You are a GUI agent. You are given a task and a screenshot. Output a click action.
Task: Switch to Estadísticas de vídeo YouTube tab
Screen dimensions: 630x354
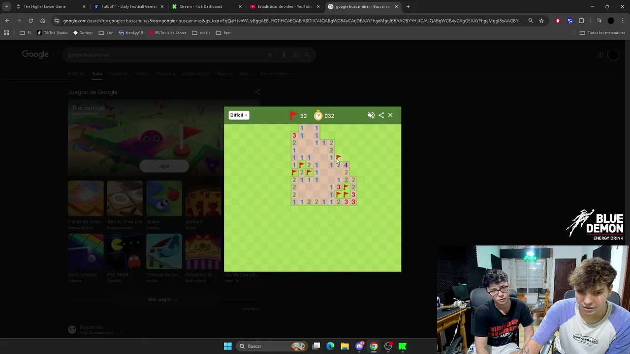[284, 6]
